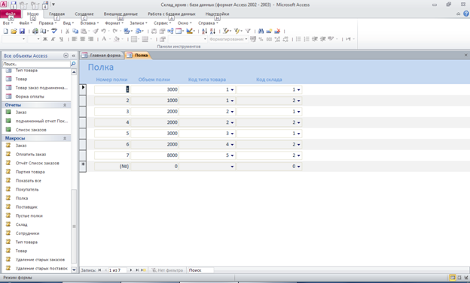Screen dimensions: 470x283
Task: Click the Underline Ч formatting icon
Action: (x=61, y=39)
